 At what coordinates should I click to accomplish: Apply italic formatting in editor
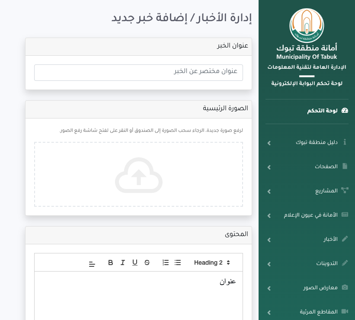click(123, 262)
